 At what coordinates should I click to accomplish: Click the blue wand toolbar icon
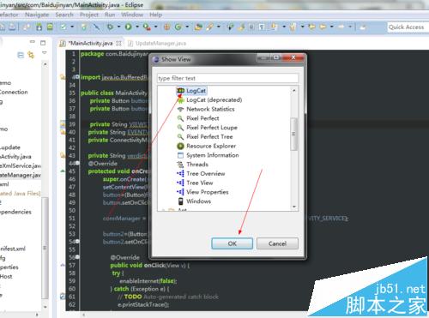[x=97, y=27]
